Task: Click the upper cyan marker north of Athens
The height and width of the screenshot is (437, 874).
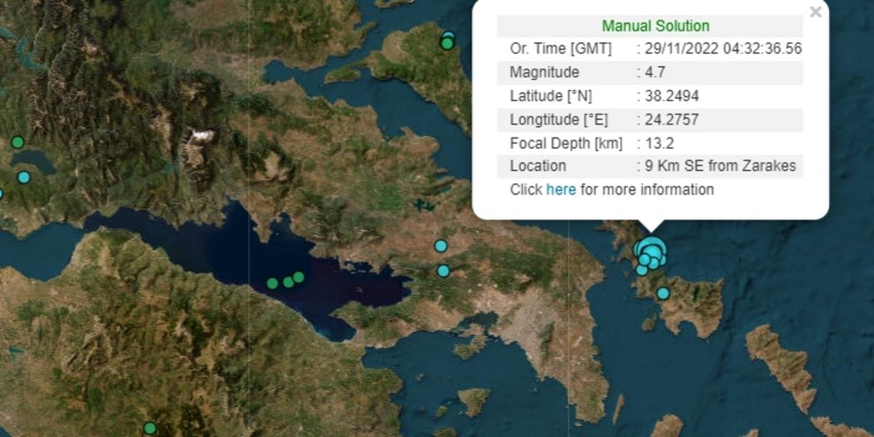Action: (441, 246)
